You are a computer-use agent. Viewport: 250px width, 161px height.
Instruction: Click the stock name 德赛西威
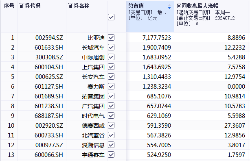93,126
